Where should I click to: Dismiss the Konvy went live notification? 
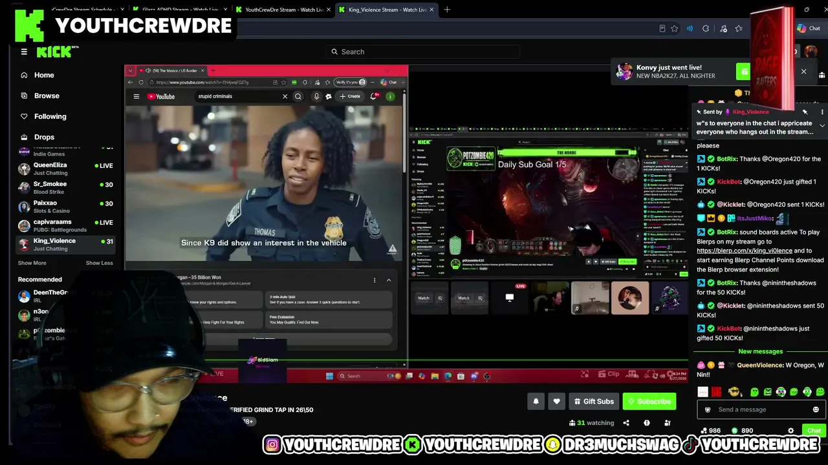[x=803, y=72]
